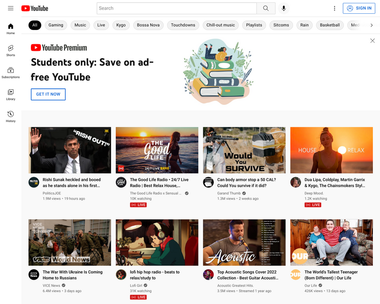Select the Bossa Nova chip

tap(148, 25)
